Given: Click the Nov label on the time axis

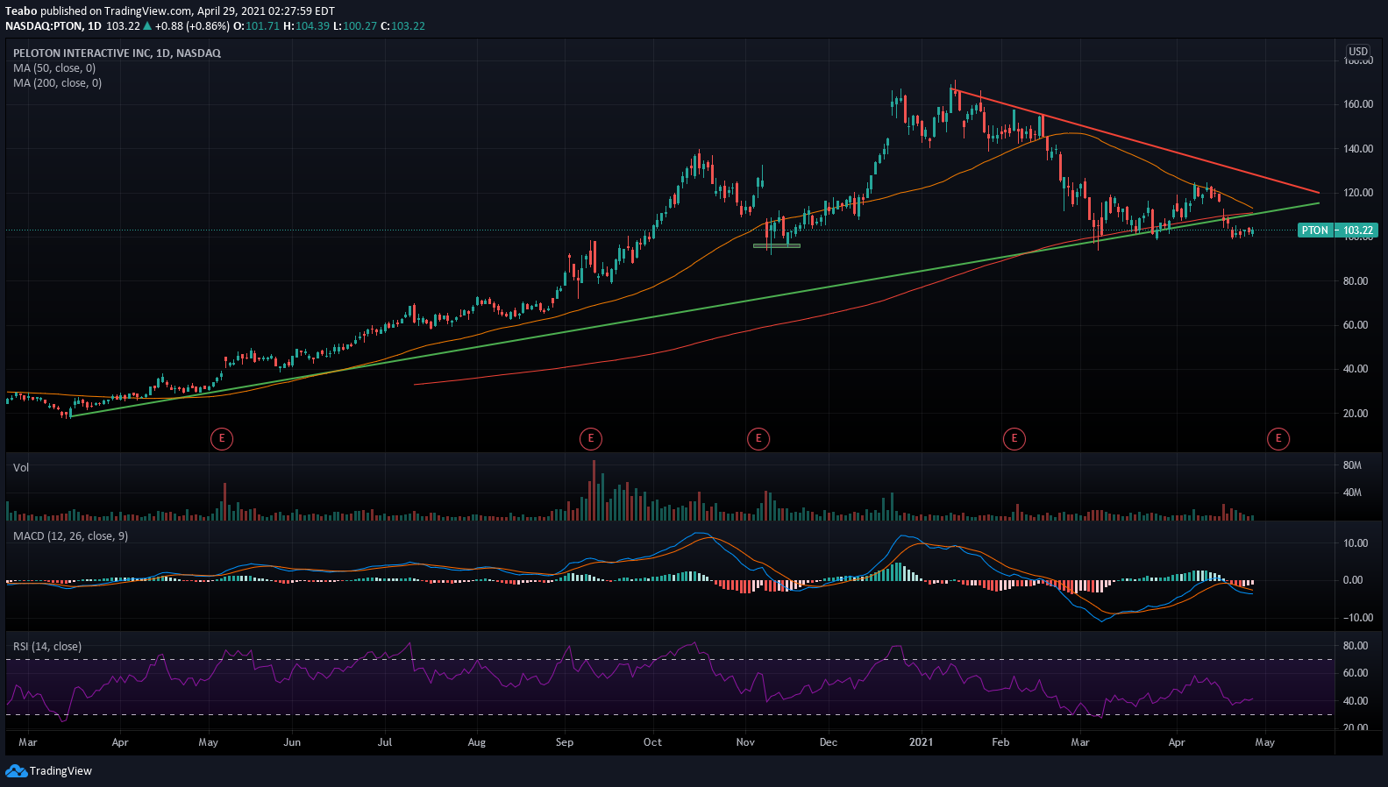Looking at the screenshot, I should pyautogui.click(x=745, y=742).
